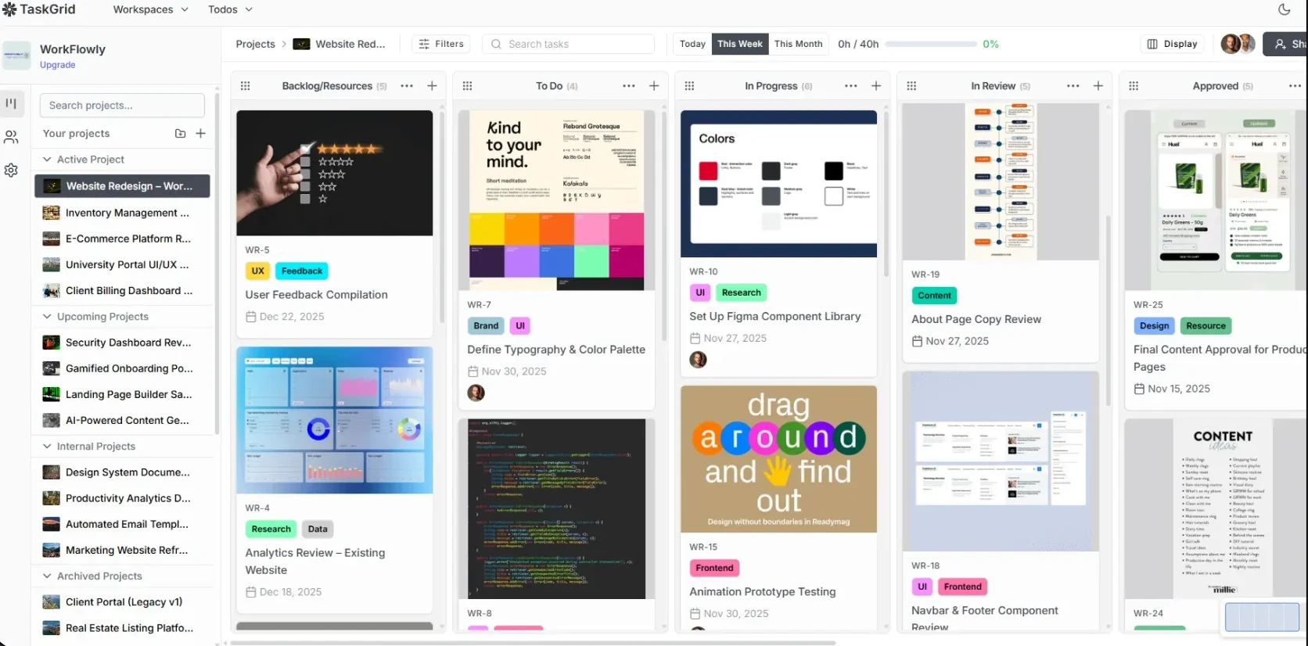Open the Workspaces dropdown
The height and width of the screenshot is (646, 1308).
click(150, 9)
